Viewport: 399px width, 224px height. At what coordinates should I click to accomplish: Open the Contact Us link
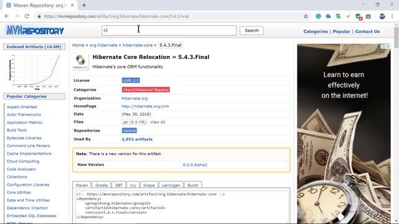coord(367,32)
